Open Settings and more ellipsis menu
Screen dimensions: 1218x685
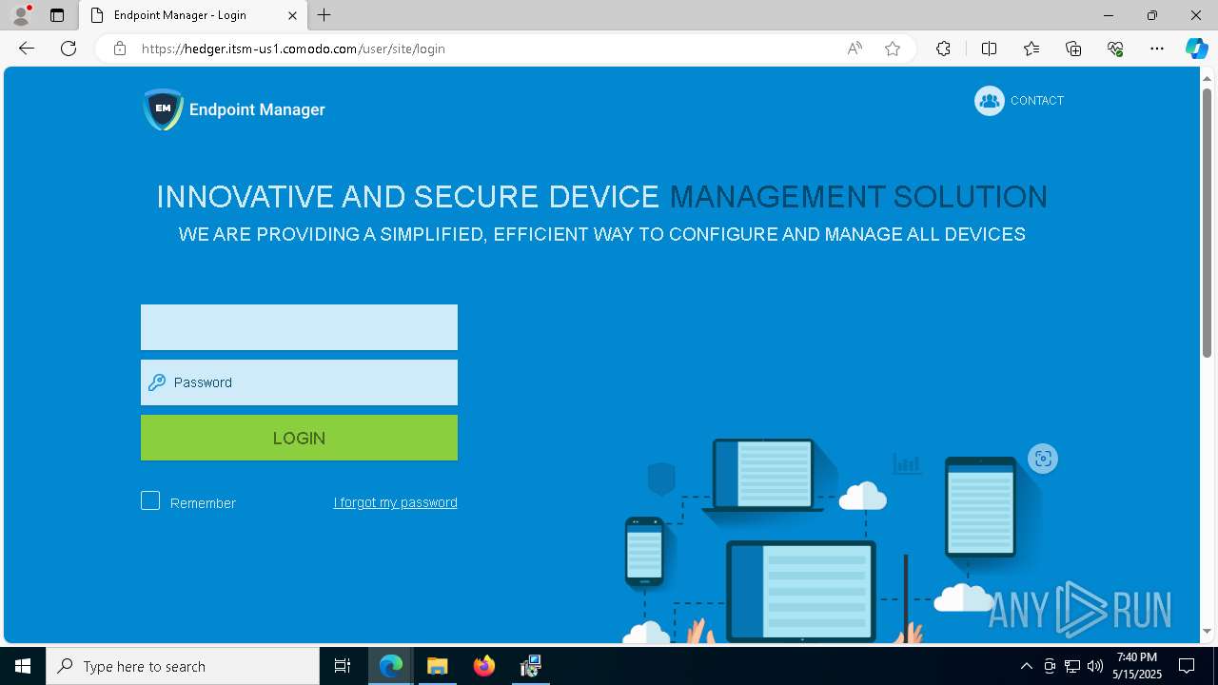click(x=1157, y=49)
